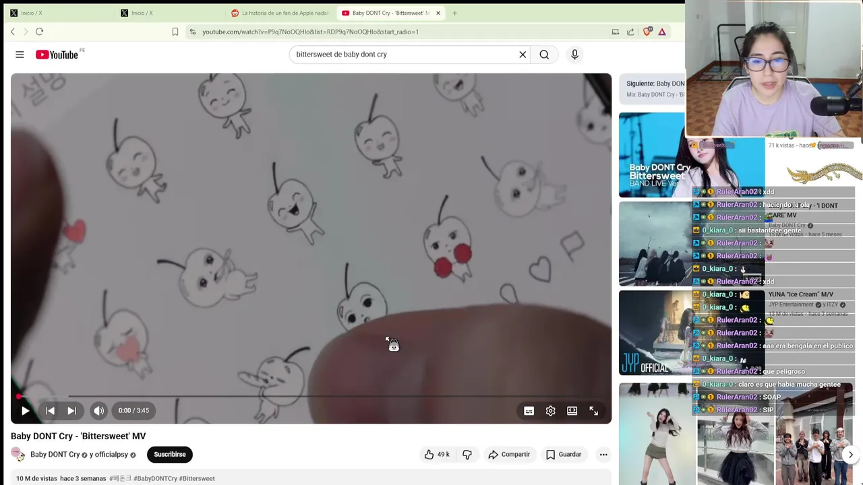Go back in the browser

click(x=12, y=32)
